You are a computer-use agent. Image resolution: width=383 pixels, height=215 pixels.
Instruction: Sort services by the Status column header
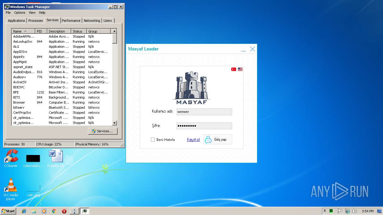(79, 31)
